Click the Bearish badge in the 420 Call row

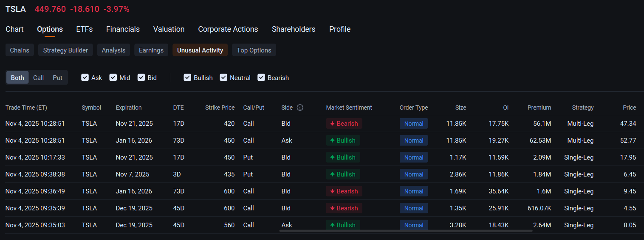[344, 124]
